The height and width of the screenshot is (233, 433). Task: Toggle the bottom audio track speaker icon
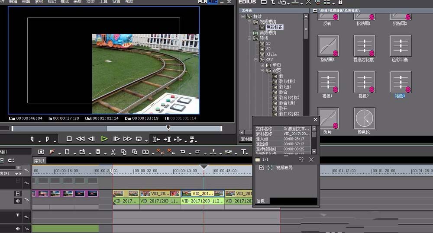(18, 229)
